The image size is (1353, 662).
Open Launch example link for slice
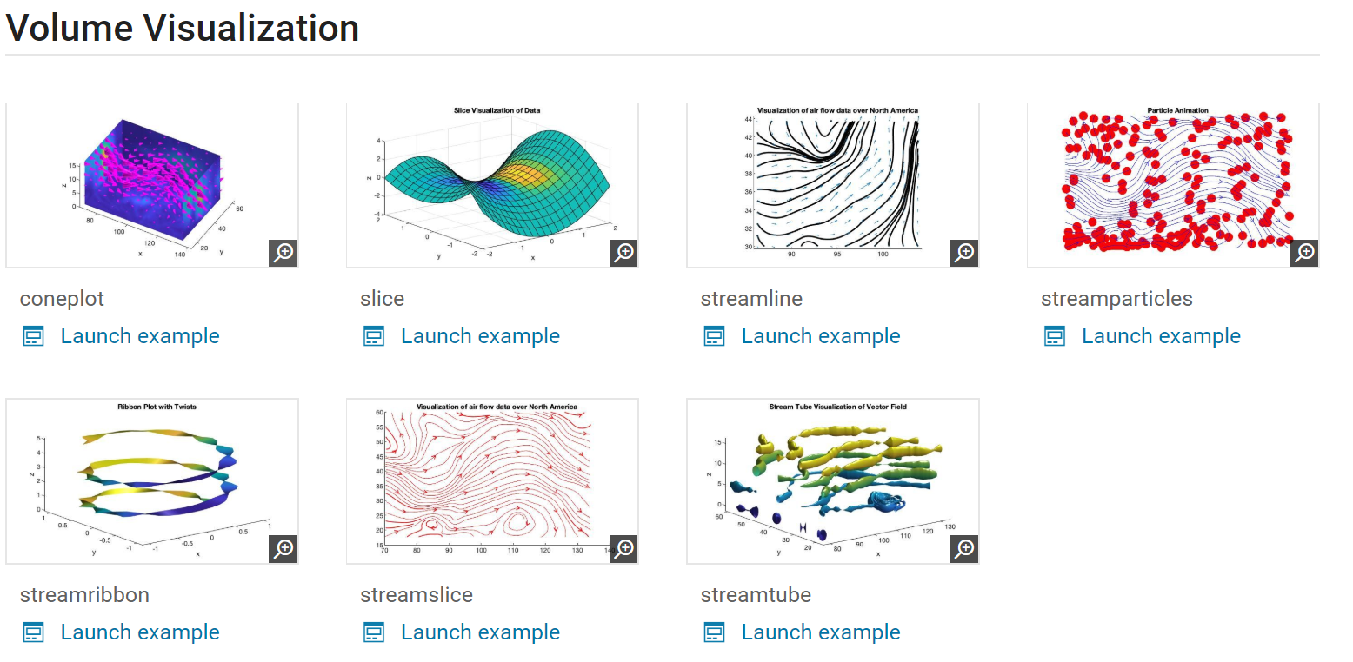pyautogui.click(x=480, y=336)
